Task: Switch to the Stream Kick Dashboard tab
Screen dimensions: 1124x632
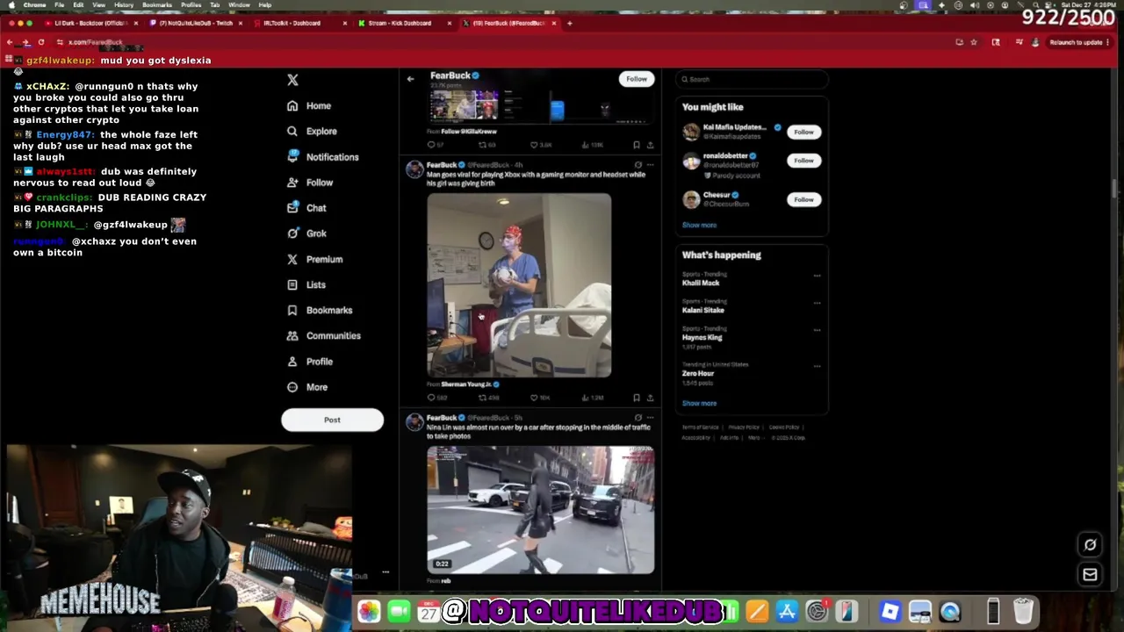Action: [x=403, y=23]
